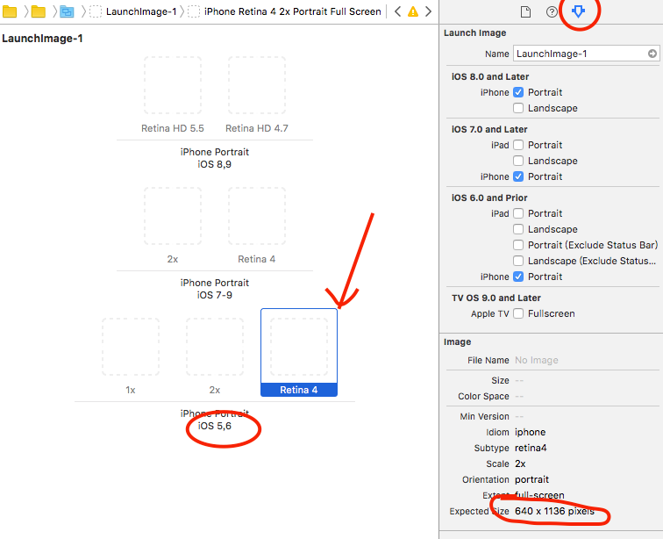Go to next issue with right chevron

(428, 11)
